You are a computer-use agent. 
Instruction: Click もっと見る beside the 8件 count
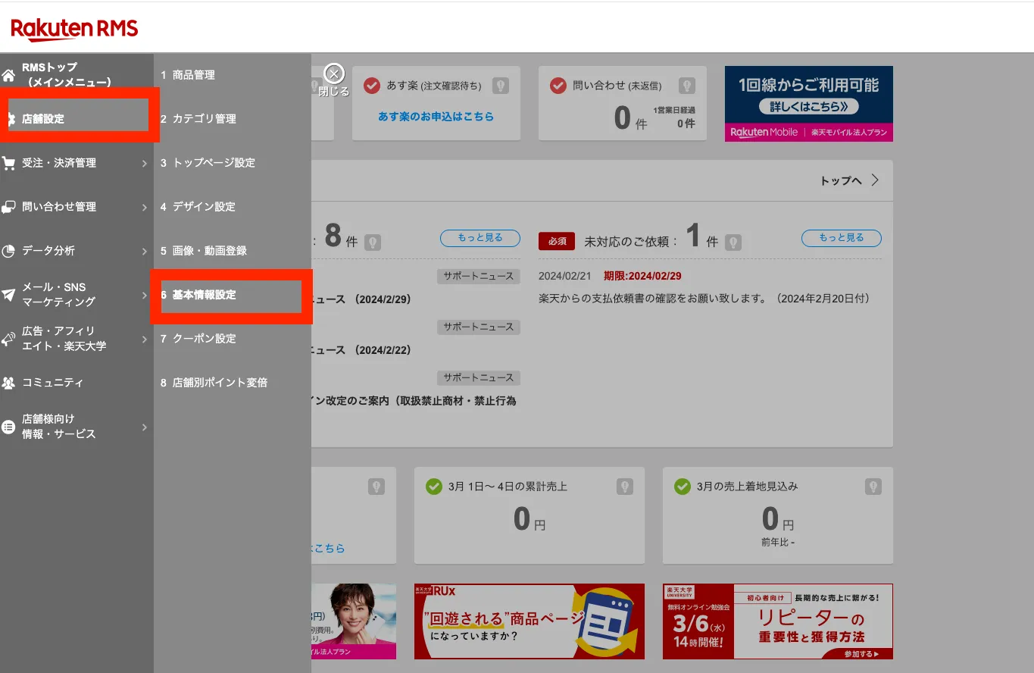tap(480, 238)
